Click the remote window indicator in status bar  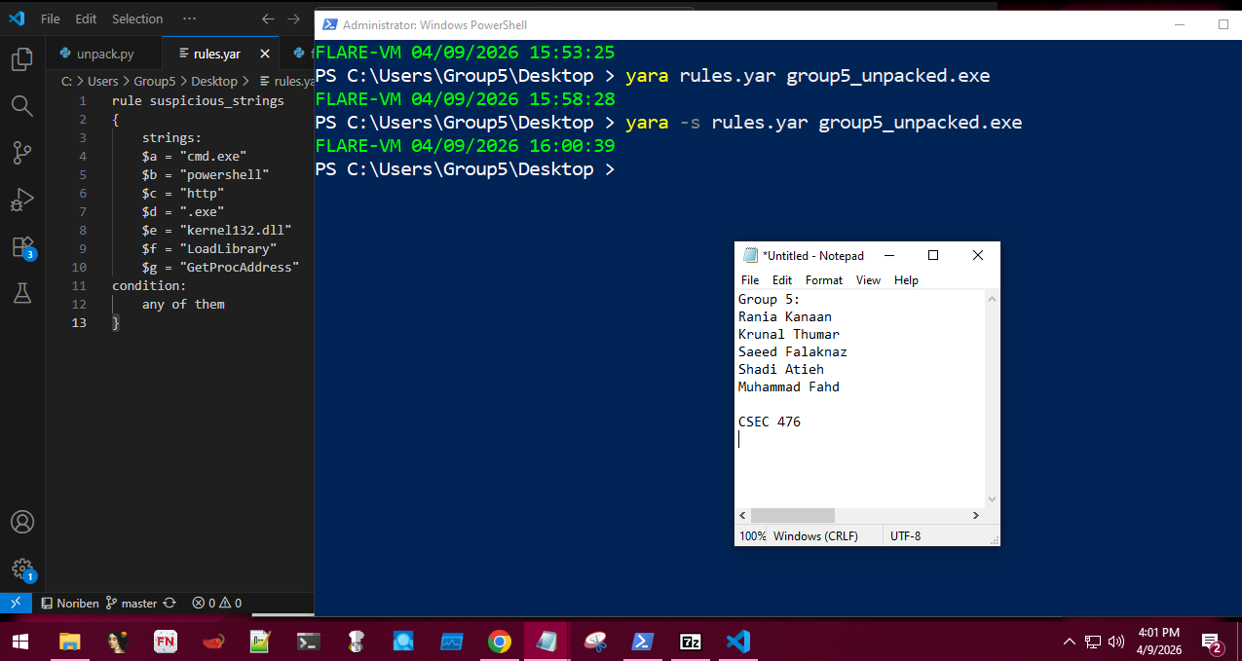pyautogui.click(x=16, y=603)
